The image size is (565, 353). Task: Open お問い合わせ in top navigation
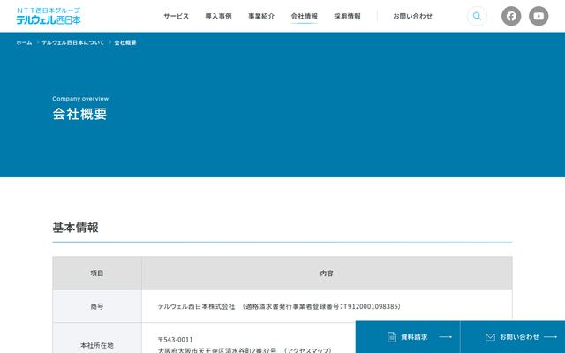click(412, 16)
